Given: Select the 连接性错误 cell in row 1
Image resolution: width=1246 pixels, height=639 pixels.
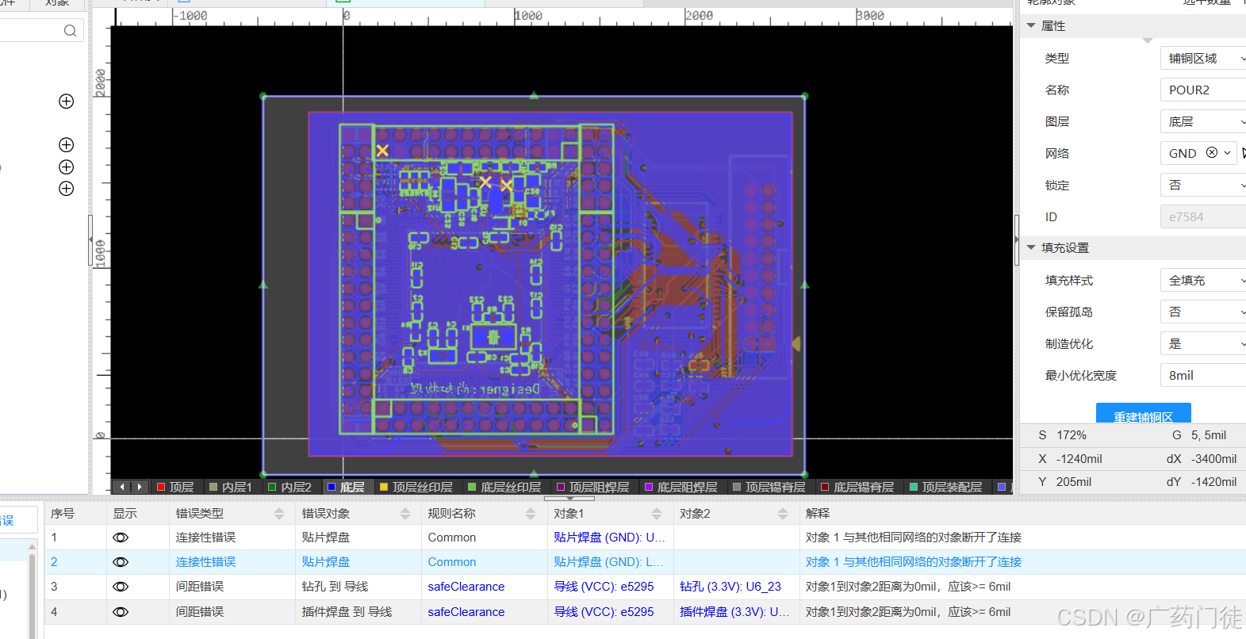Looking at the screenshot, I should coord(232,538).
